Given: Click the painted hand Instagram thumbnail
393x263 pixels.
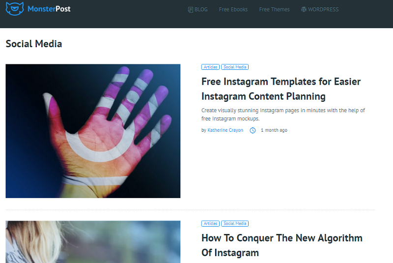Looking at the screenshot, I should (93, 131).
